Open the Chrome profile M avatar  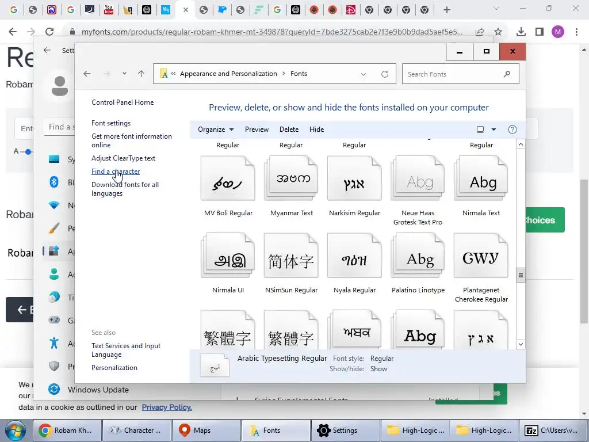point(558,32)
